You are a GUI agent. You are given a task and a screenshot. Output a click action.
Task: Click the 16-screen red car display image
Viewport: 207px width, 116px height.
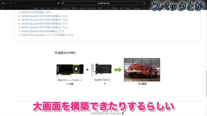[142, 70]
